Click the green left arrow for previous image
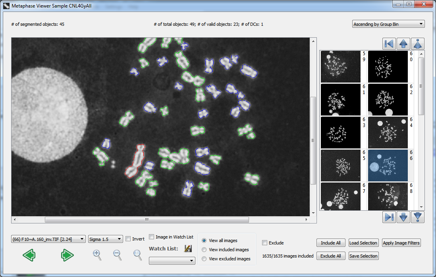Viewport: 436px width, 277px height. coord(29,255)
